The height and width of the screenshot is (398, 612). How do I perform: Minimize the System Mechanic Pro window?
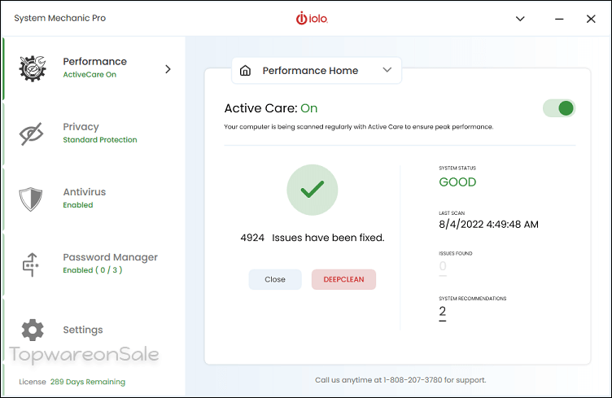point(559,19)
